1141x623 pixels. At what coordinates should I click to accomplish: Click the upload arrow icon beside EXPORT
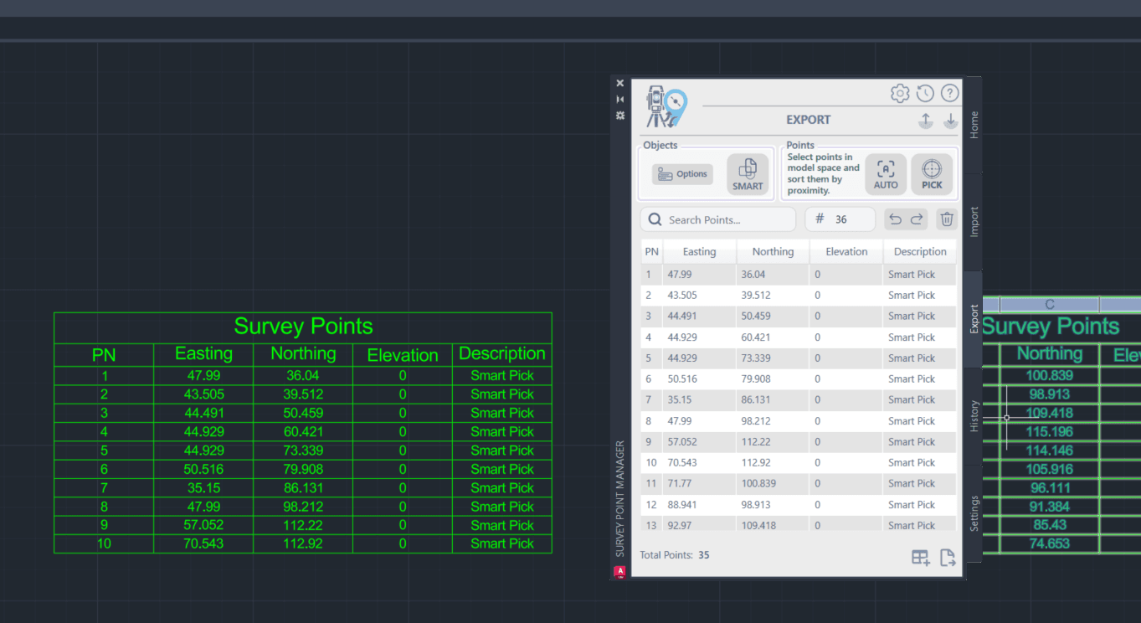[925, 121]
